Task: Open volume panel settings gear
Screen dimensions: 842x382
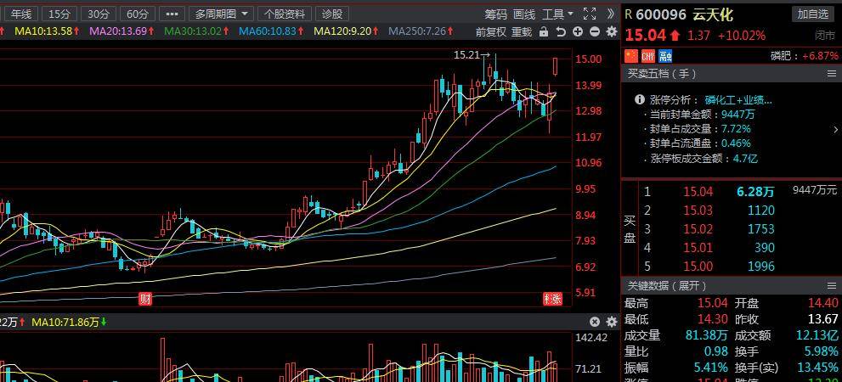Action: click(611, 322)
